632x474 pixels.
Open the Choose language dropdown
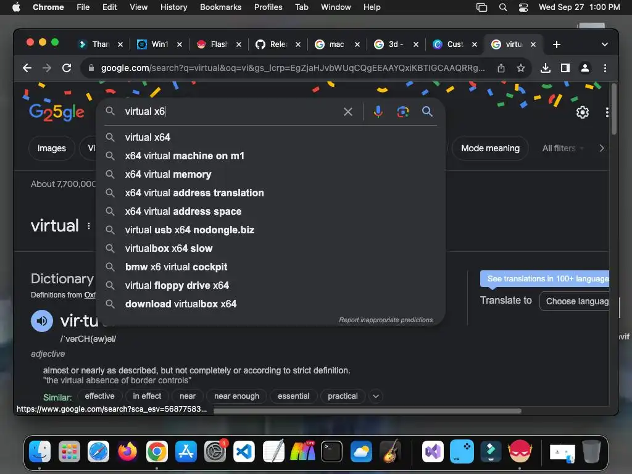pos(575,301)
